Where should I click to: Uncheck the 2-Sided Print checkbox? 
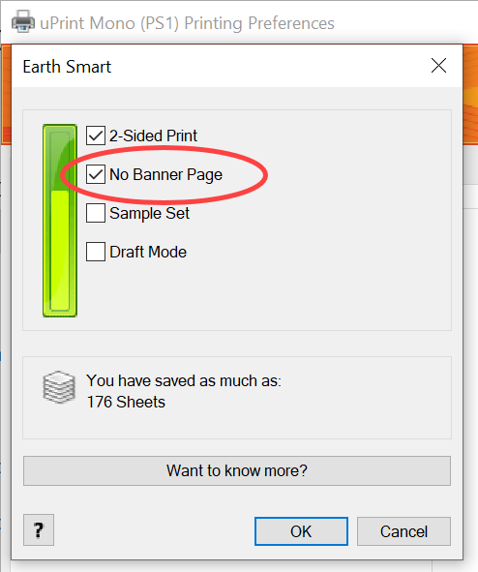tap(96, 135)
